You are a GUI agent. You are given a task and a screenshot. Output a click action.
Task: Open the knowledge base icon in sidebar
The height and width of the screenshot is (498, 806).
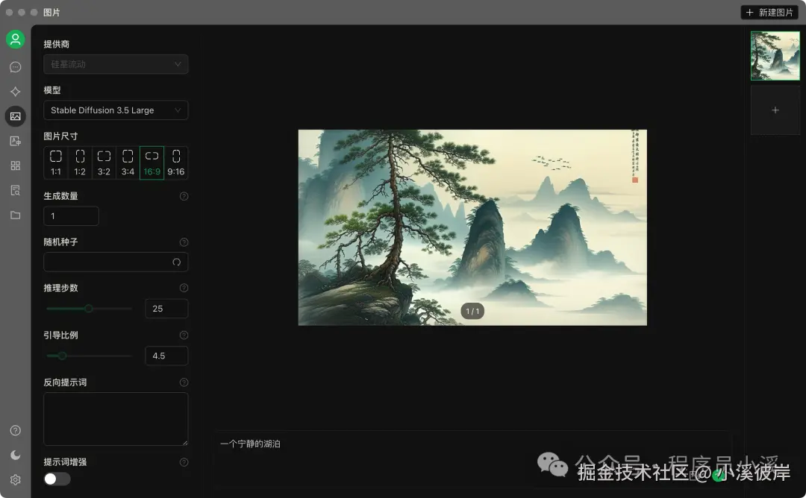point(16,190)
